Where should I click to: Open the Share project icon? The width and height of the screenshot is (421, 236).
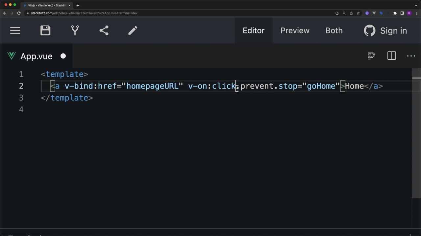point(104,30)
